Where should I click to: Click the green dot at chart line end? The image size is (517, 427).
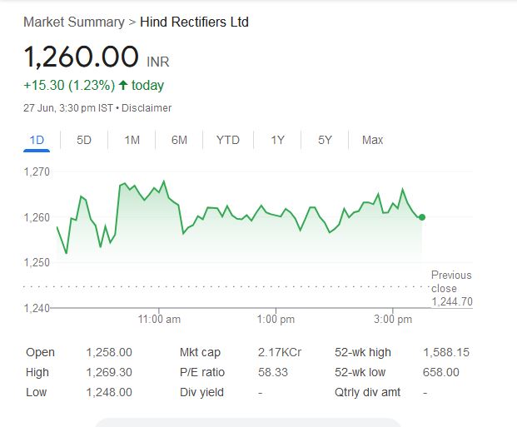pos(422,217)
